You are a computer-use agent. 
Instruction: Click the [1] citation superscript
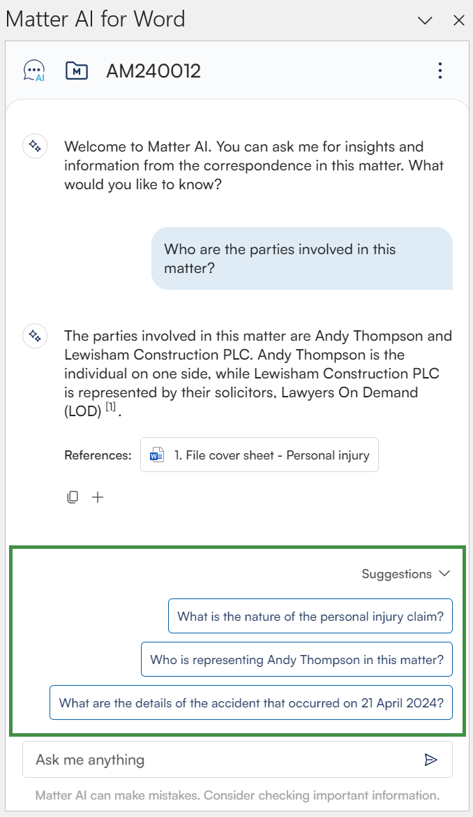[110, 406]
